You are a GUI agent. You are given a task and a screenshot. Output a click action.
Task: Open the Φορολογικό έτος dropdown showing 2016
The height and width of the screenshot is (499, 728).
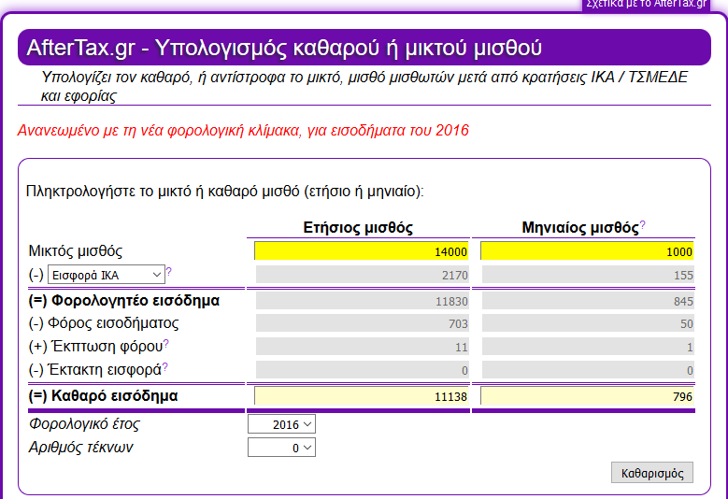click(282, 424)
